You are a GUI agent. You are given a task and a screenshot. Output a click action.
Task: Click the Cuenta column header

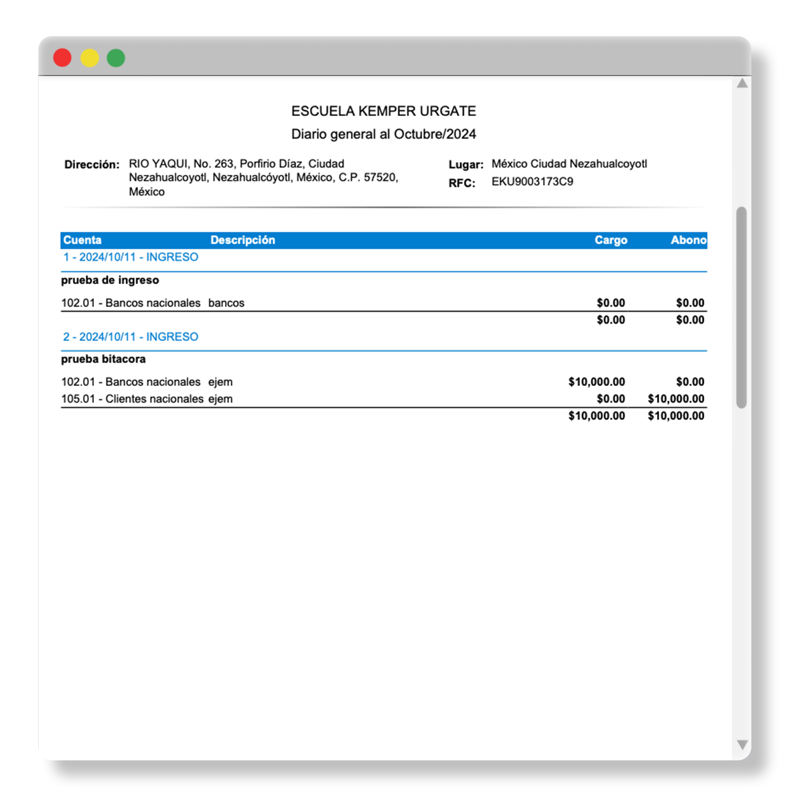pyautogui.click(x=82, y=241)
